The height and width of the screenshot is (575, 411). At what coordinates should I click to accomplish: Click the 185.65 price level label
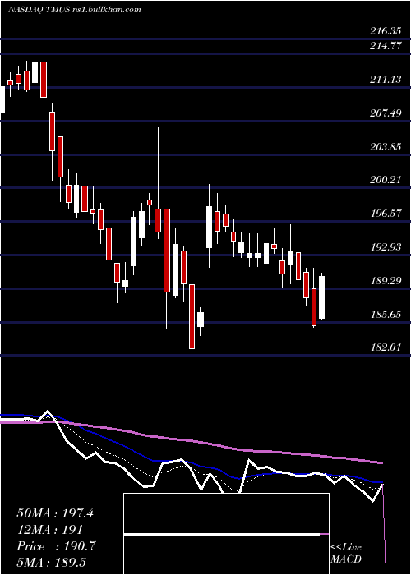pyautogui.click(x=385, y=315)
